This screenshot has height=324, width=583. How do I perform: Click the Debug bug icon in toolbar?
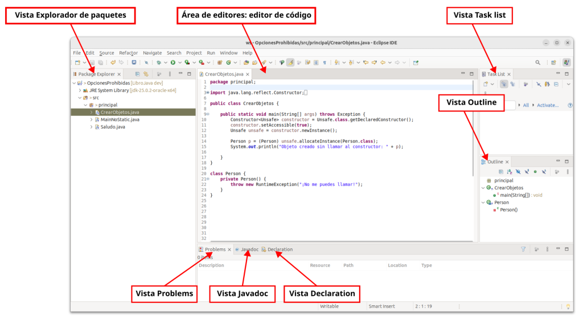pyautogui.click(x=159, y=63)
